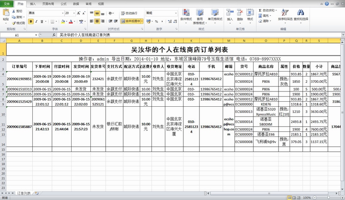This screenshot has height=200, width=345.
Task: Click the accounting currency format icon
Action: click(148, 21)
